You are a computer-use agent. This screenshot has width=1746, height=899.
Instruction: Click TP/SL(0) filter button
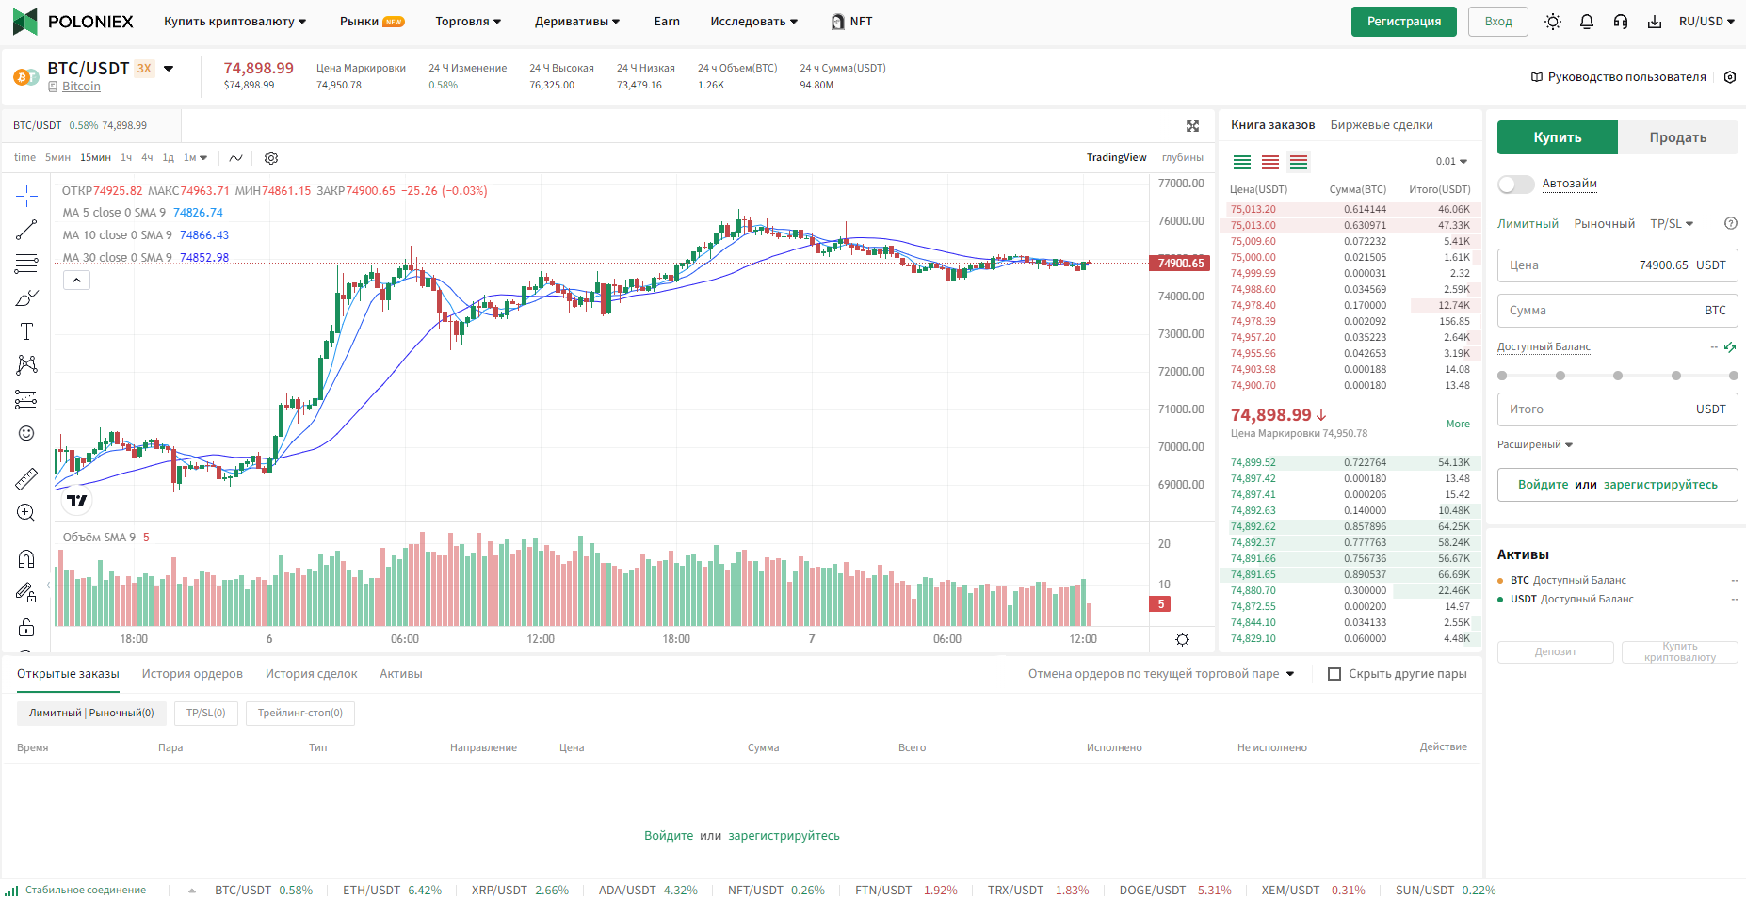[x=206, y=714]
